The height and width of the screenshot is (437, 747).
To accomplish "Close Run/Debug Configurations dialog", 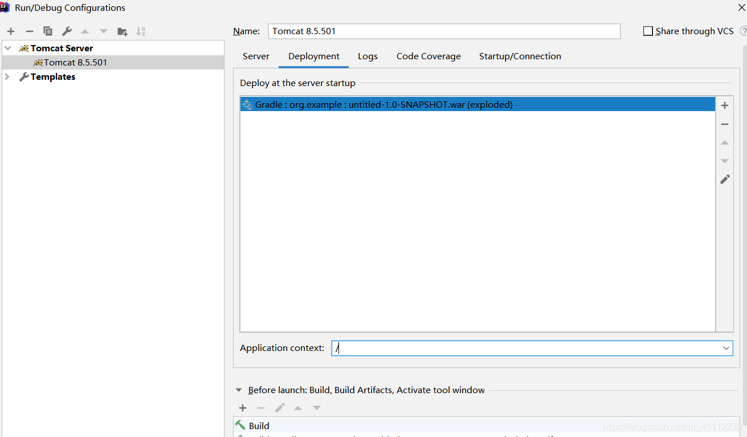I will [741, 7].
